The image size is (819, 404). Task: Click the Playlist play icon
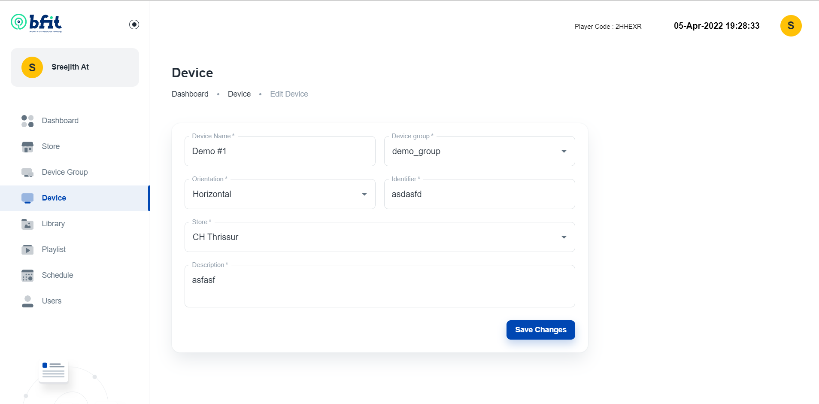click(x=27, y=250)
